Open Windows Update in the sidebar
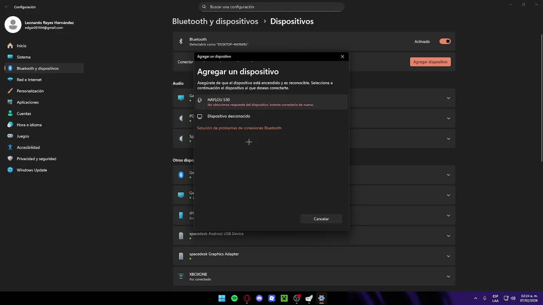This screenshot has width=543, height=305. pos(44,170)
